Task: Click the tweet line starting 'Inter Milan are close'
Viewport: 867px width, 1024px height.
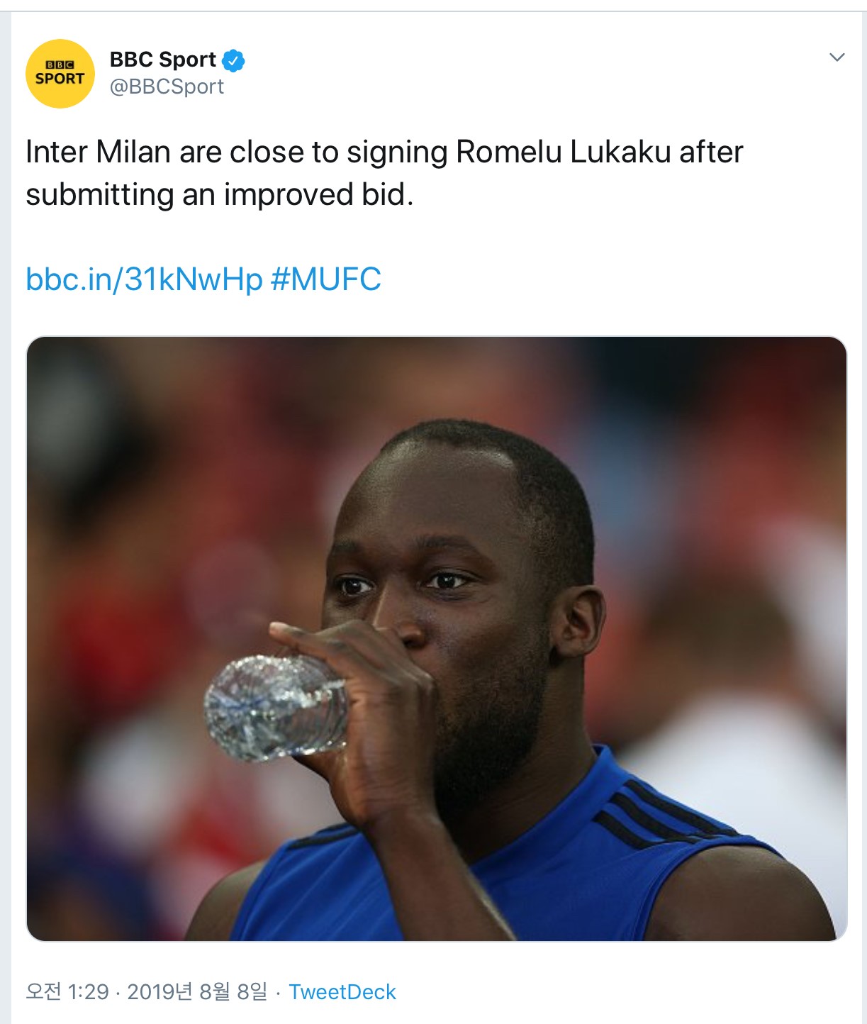Action: (x=384, y=152)
